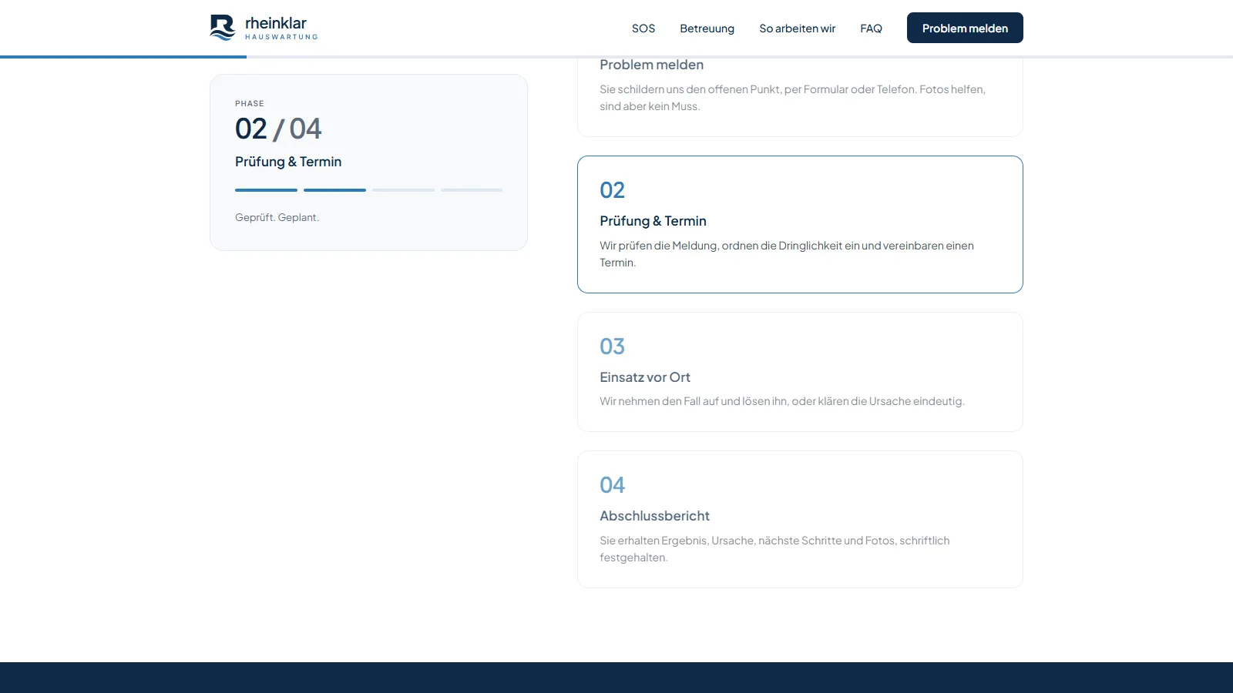
Task: Open the FAQ link in the navigation
Action: (871, 28)
